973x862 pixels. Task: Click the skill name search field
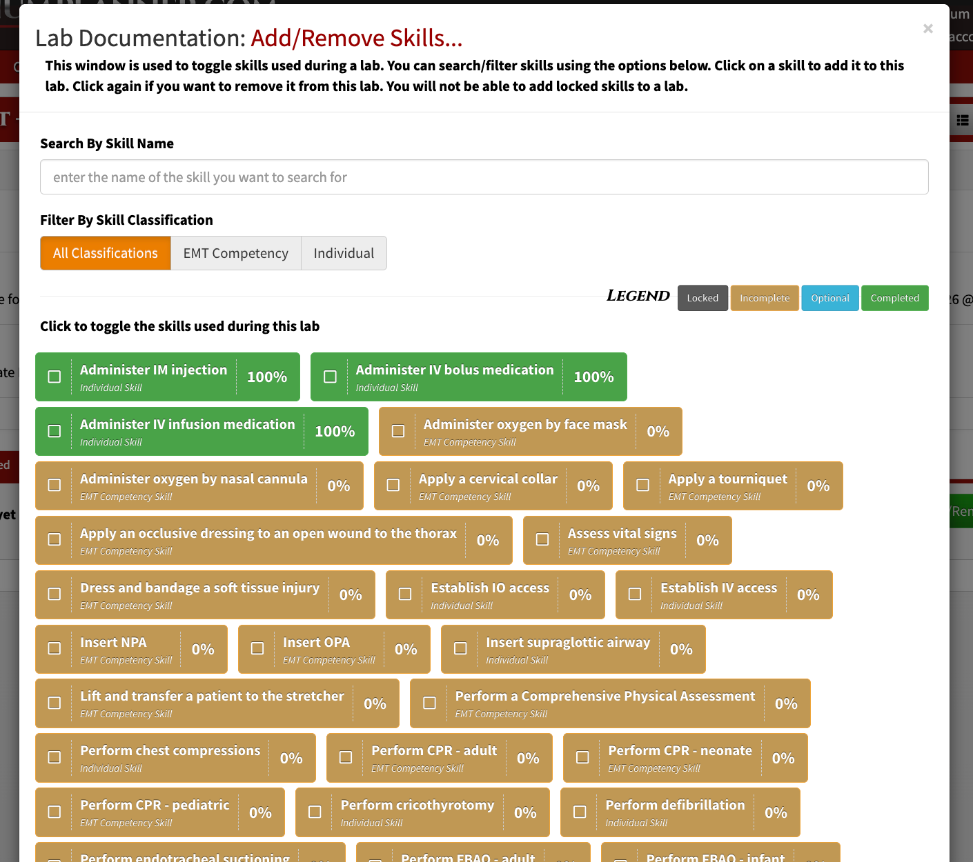point(484,177)
